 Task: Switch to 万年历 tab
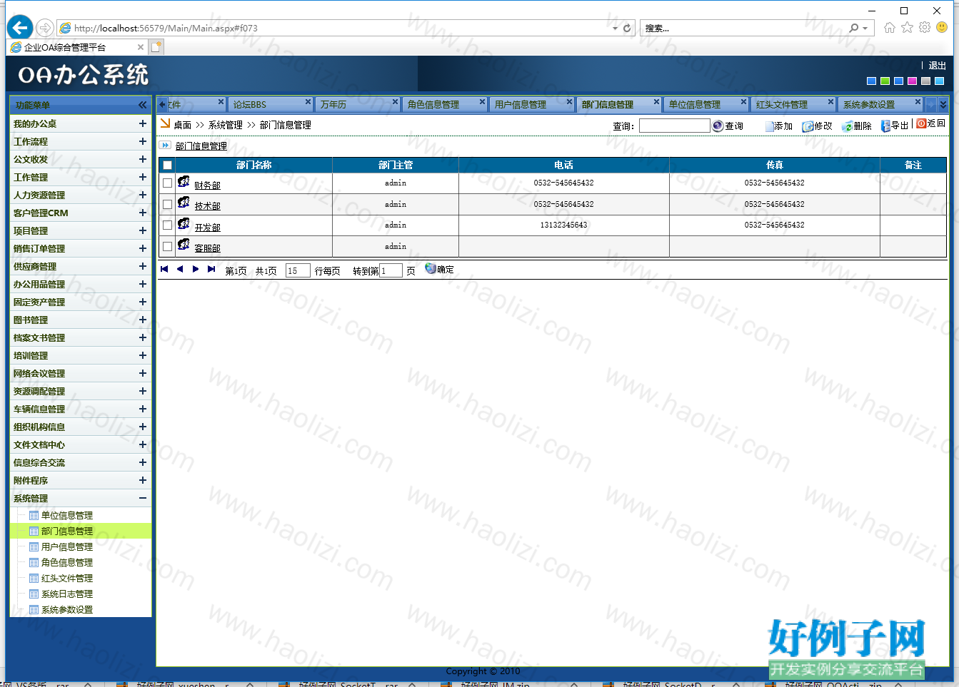(x=358, y=104)
